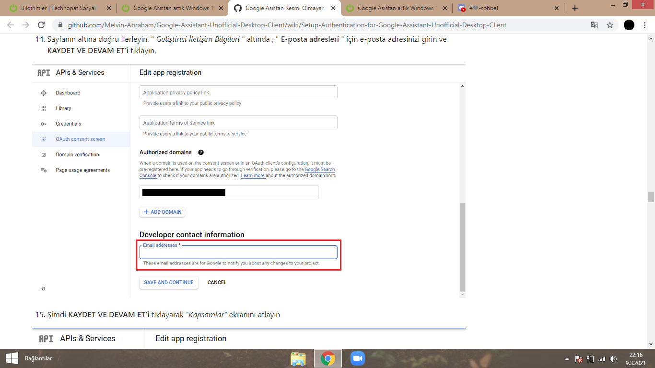Close the Bildirimler | Technopat Sosyal tab

point(108,8)
